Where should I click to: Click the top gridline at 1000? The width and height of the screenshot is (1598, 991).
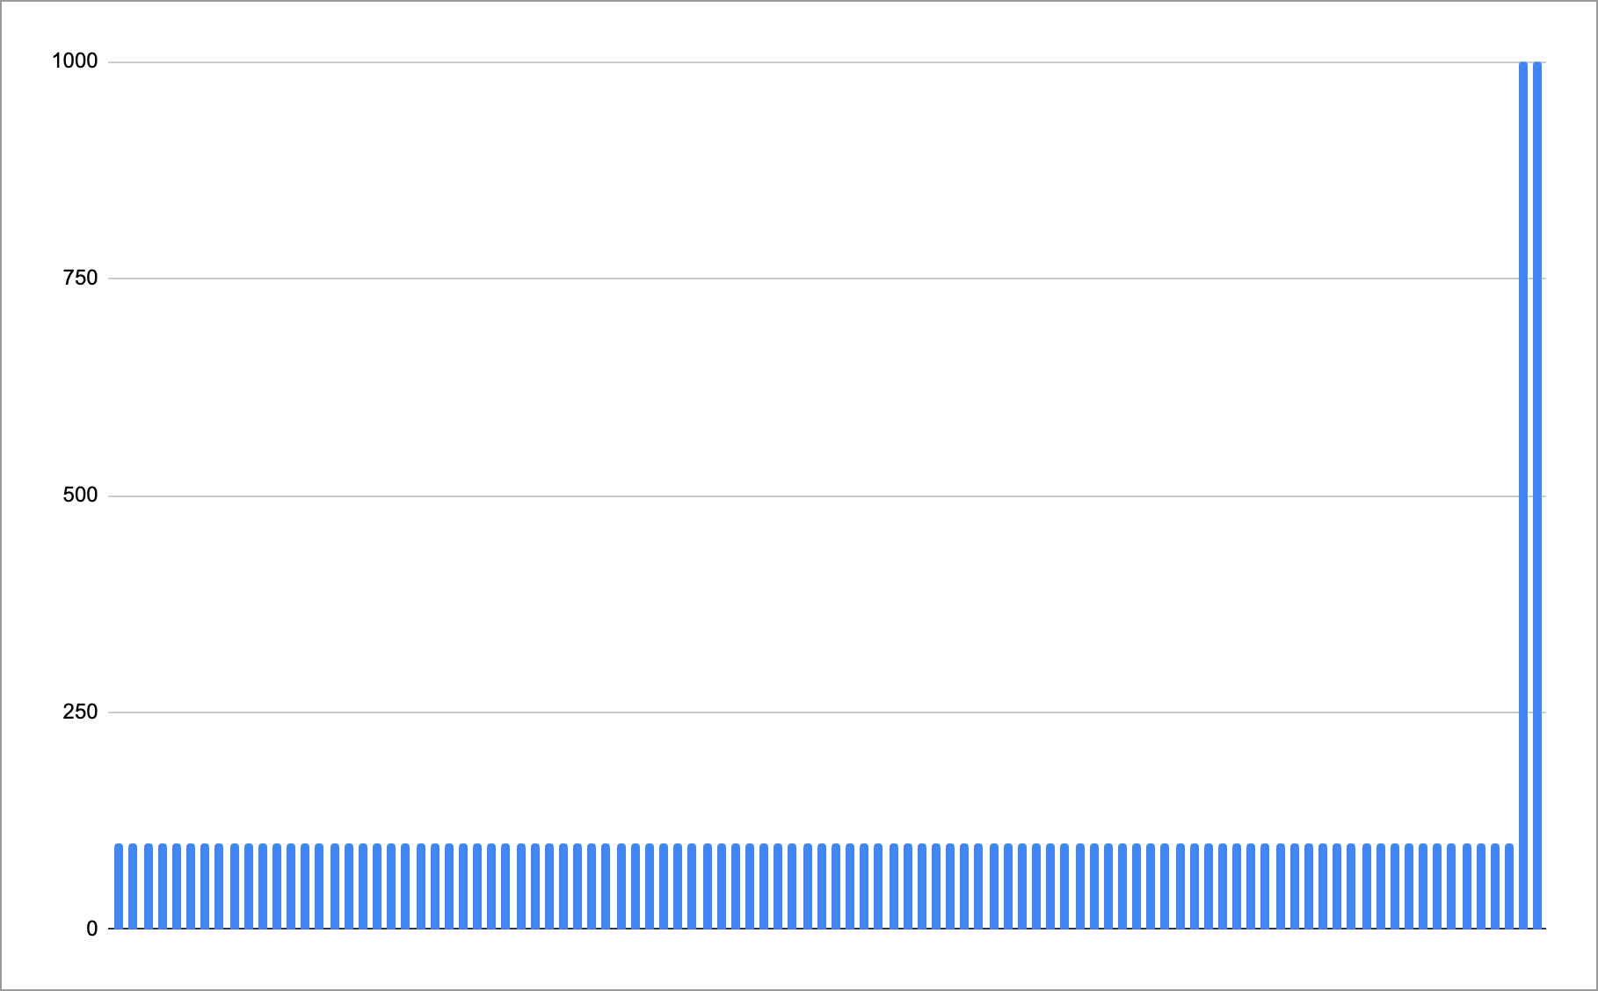791,62
